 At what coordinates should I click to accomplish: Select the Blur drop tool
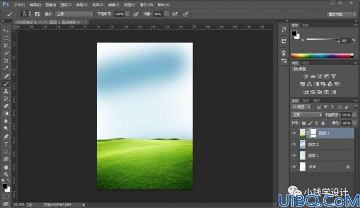(x=6, y=121)
